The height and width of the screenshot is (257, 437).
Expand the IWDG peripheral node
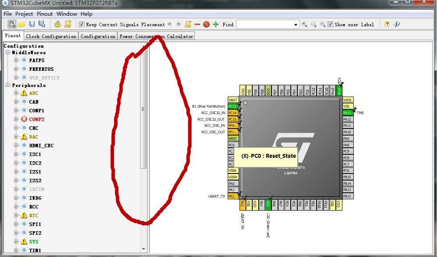pos(16,198)
